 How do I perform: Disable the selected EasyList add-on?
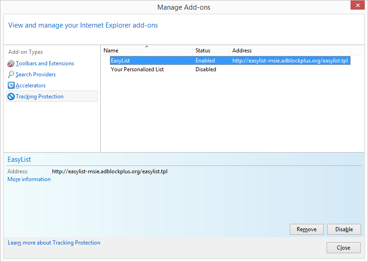(x=344, y=229)
